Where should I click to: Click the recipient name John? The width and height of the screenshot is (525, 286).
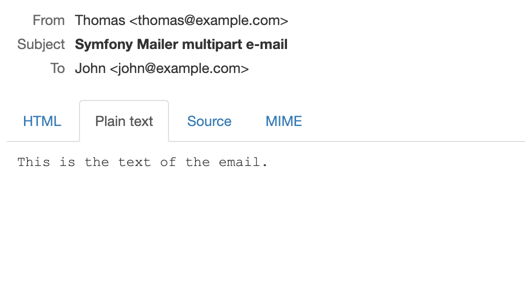click(x=90, y=68)
